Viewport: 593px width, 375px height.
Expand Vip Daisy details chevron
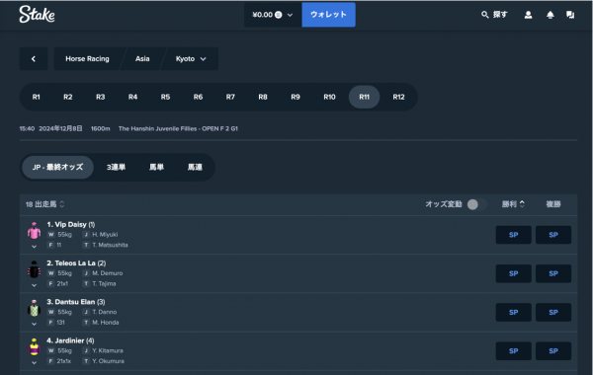(x=34, y=247)
